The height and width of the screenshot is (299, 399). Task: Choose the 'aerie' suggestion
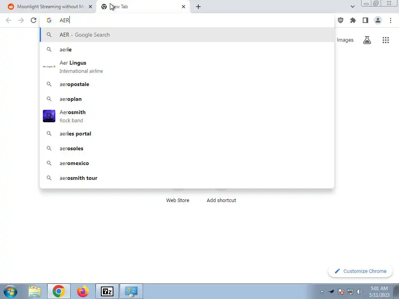[x=187, y=49]
